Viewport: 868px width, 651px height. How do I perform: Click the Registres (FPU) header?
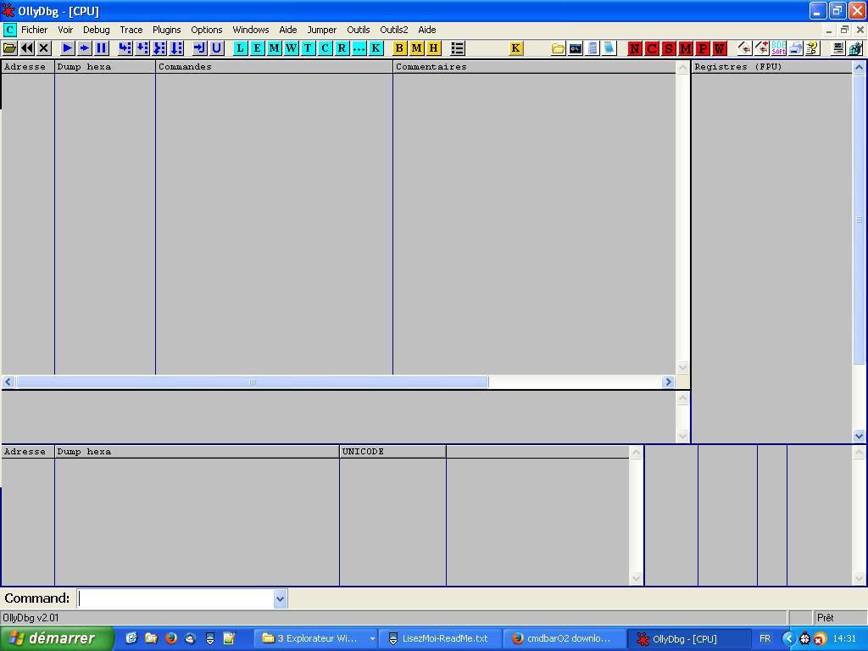click(771, 67)
